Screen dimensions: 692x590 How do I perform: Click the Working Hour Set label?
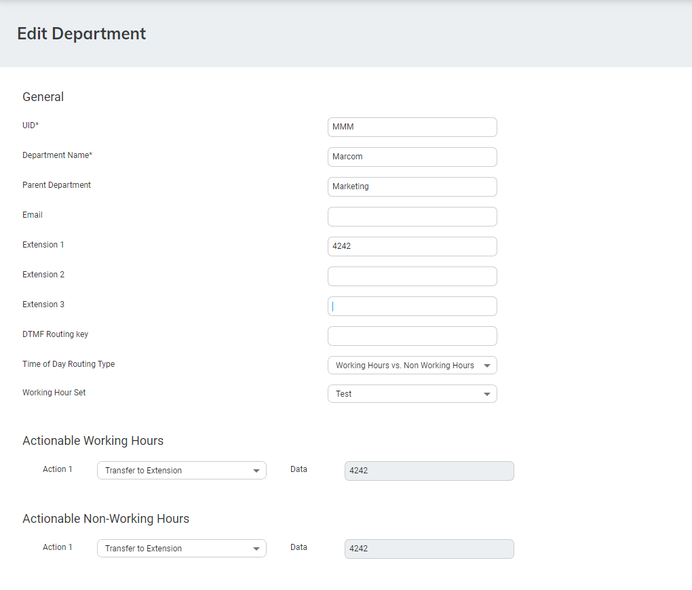[54, 393]
